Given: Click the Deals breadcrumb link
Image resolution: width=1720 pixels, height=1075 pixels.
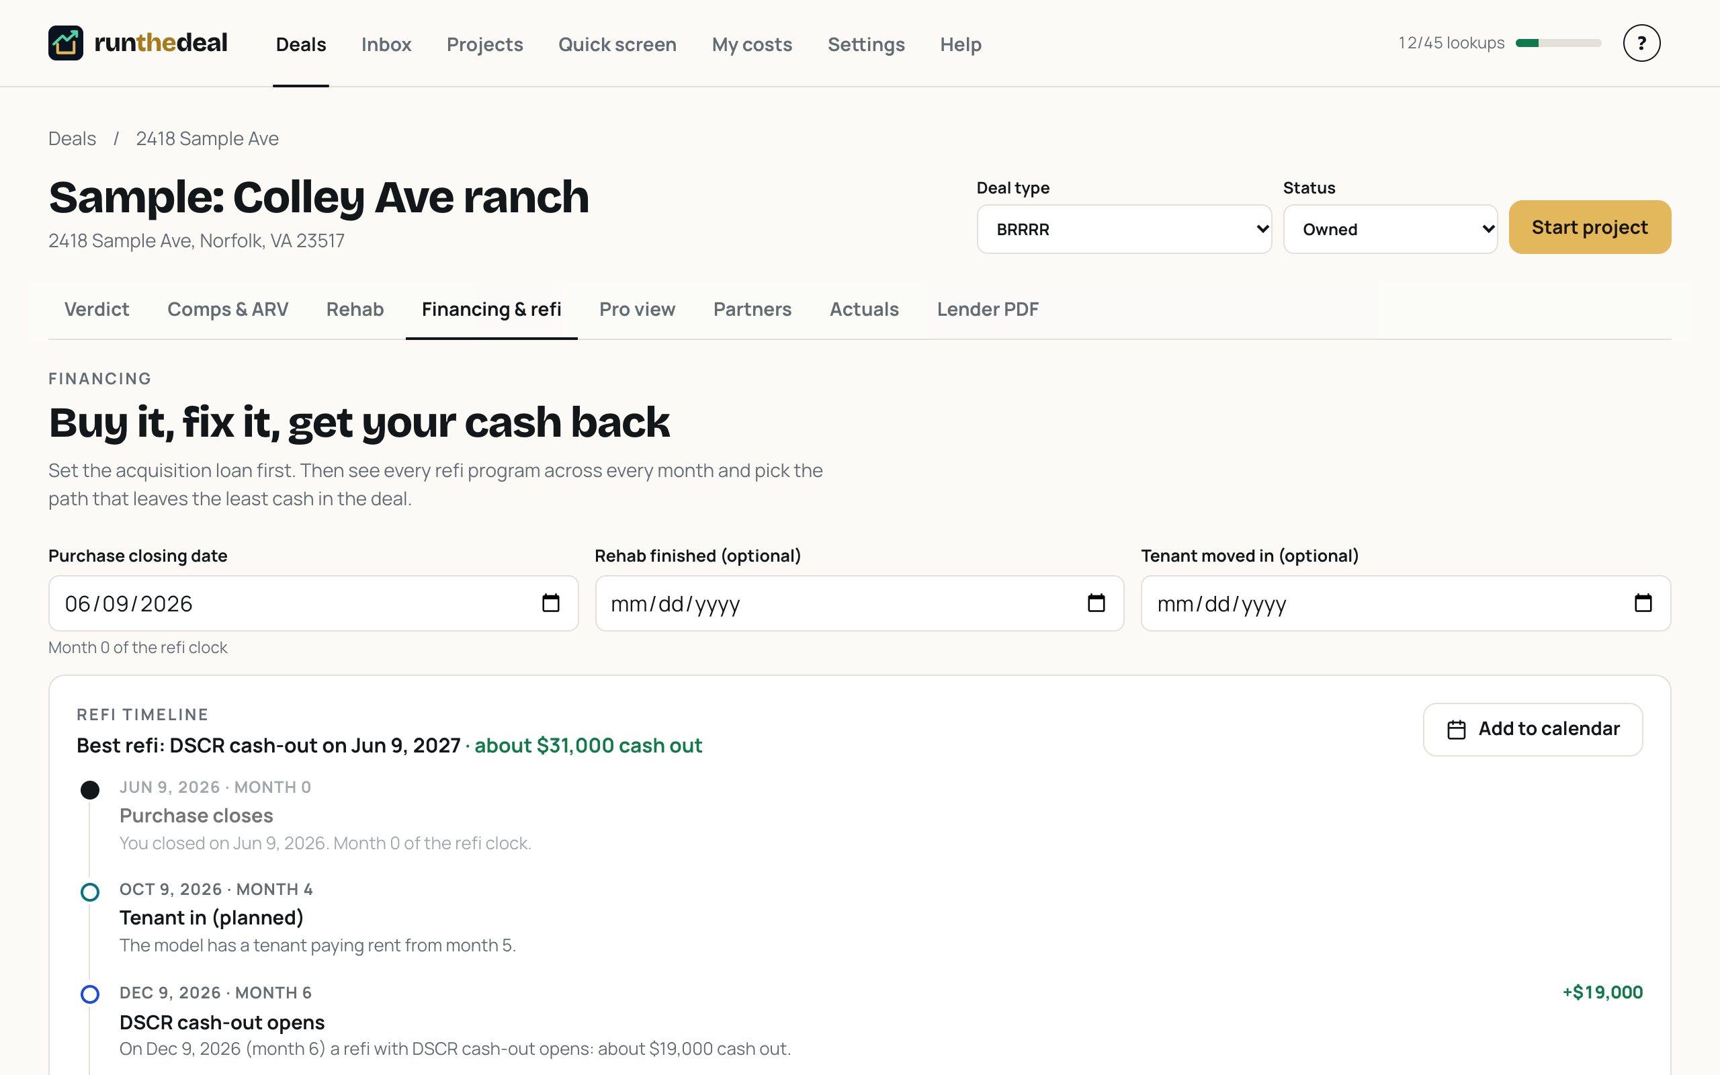Looking at the screenshot, I should pos(72,138).
